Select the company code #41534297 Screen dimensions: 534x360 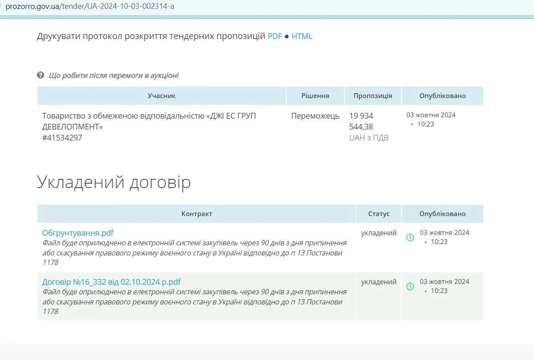click(x=62, y=138)
